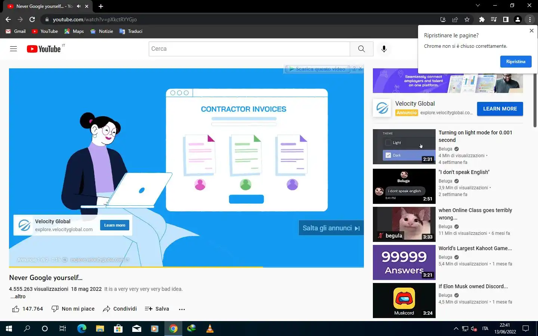Open Maps bookmark
Screen dimensions: 538x336
(x=74, y=31)
